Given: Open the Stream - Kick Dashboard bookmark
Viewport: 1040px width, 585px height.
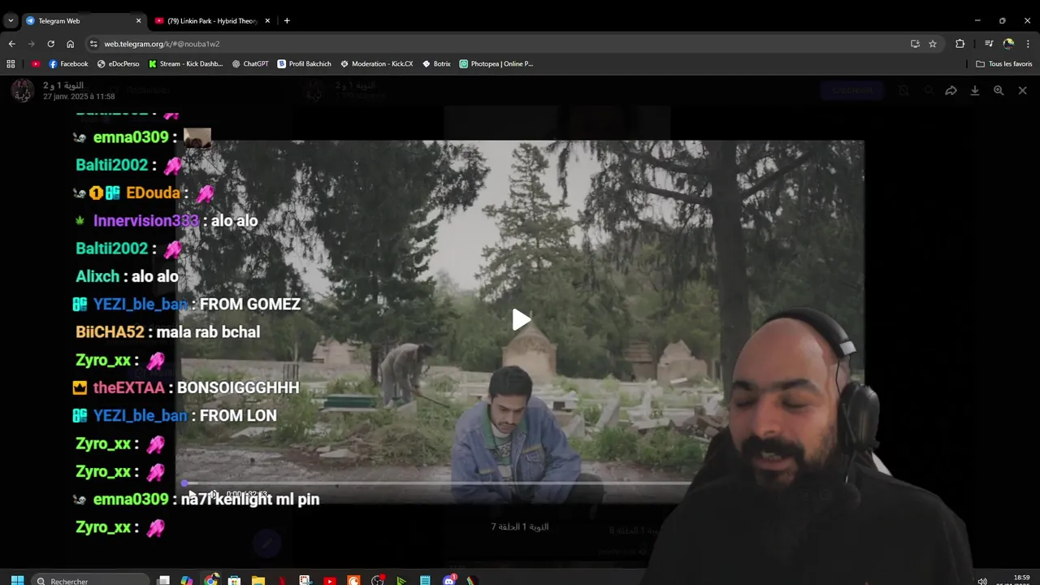Looking at the screenshot, I should pyautogui.click(x=185, y=63).
